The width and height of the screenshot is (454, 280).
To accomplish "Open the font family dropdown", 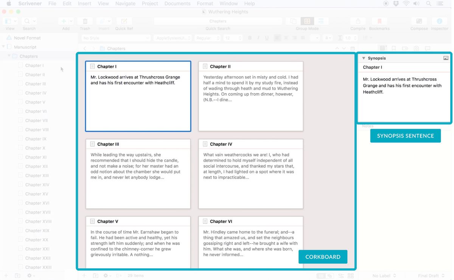I will click(x=173, y=38).
